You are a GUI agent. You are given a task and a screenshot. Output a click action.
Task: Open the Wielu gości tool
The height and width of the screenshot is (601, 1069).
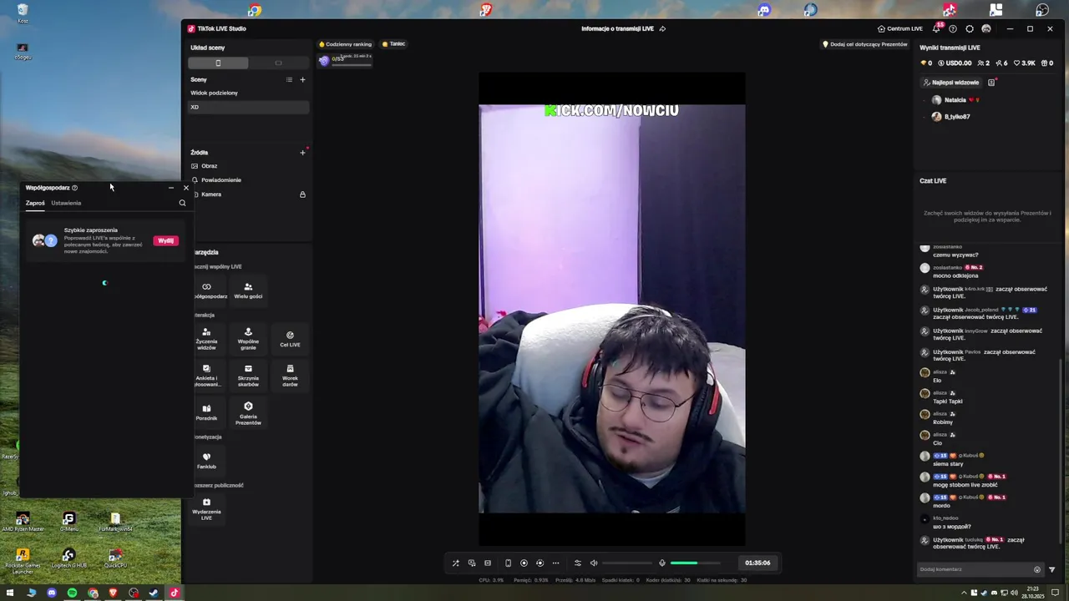click(x=248, y=290)
